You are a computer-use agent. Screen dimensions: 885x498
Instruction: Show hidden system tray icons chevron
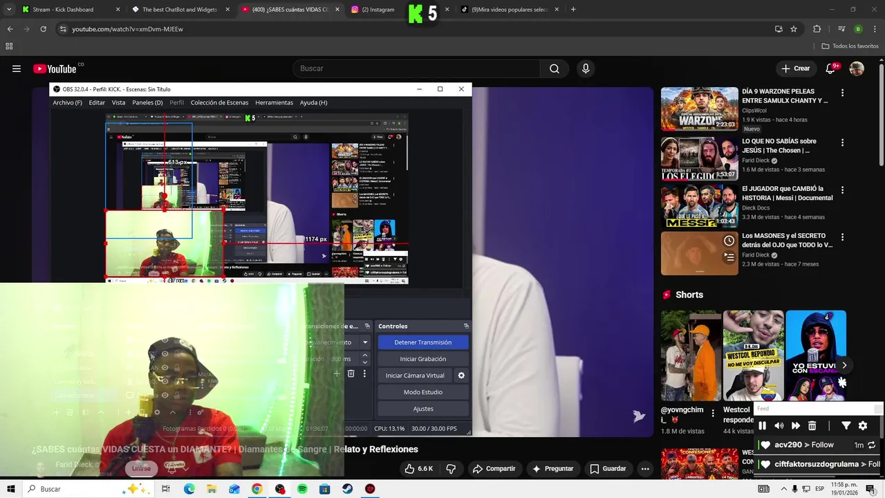[784, 489]
